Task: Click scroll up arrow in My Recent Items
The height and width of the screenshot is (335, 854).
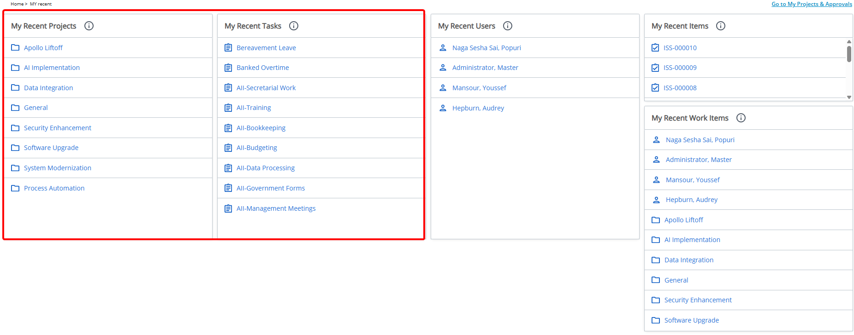Action: [x=849, y=42]
